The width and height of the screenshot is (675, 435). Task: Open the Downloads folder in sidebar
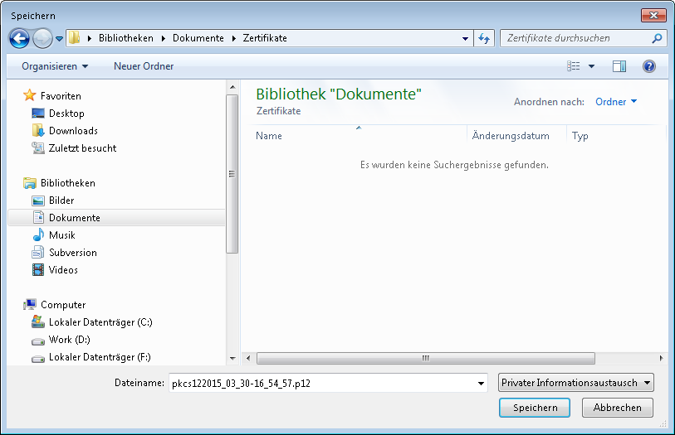[73, 131]
